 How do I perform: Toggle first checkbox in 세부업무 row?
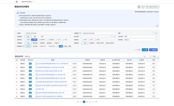tap(84, 40)
